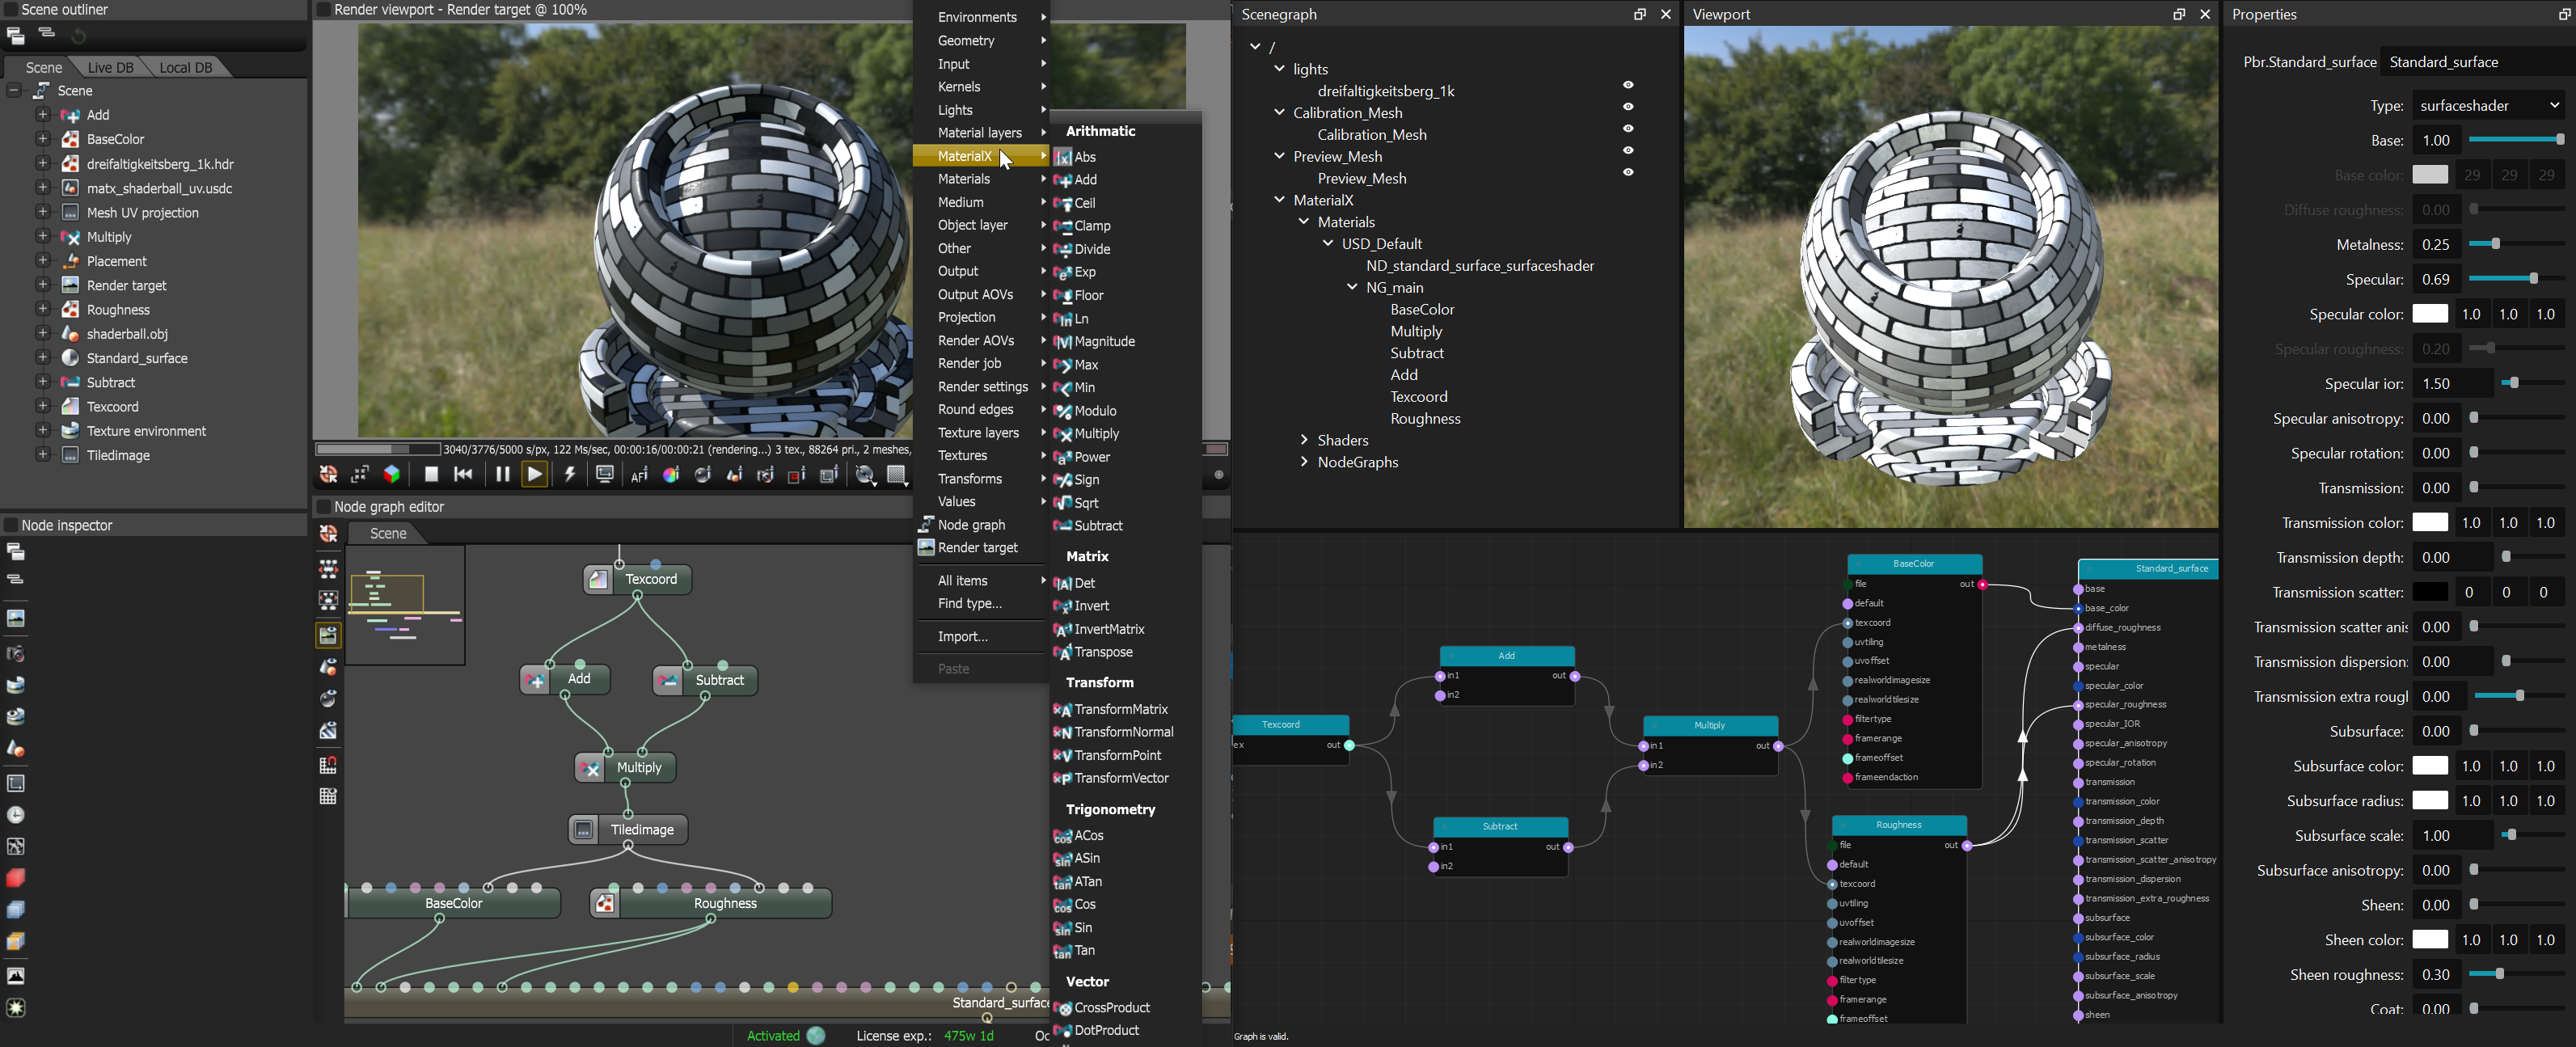2576x1047 pixels.
Task: Expand the Shaders tree node
Action: point(1304,440)
